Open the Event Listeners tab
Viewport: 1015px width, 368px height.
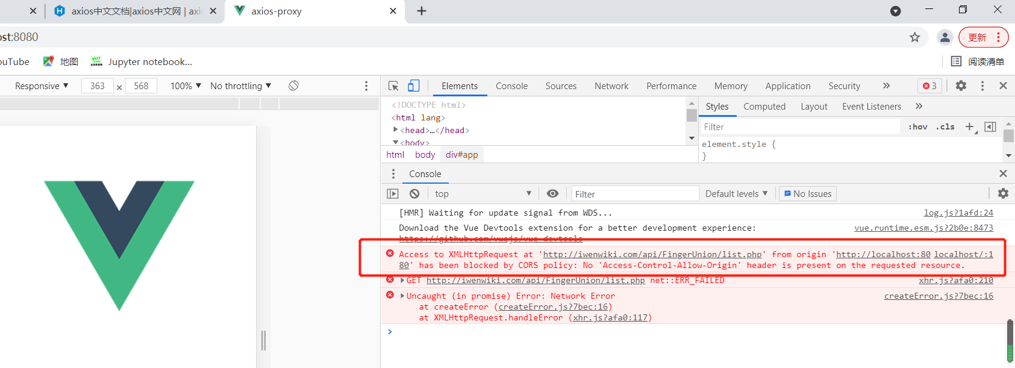click(x=872, y=107)
